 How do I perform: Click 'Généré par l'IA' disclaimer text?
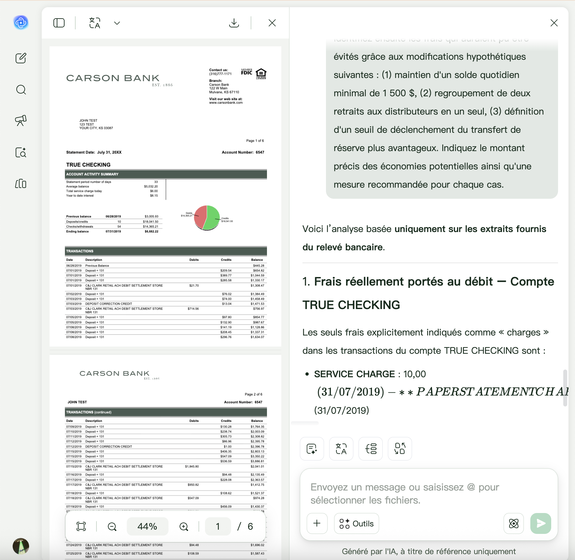pos(429,552)
